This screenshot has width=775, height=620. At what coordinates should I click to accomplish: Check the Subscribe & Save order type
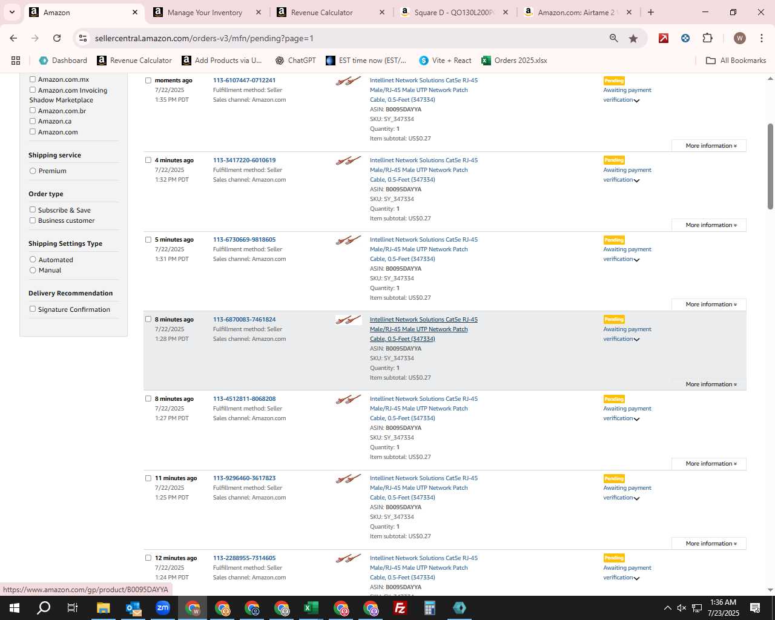click(x=33, y=209)
